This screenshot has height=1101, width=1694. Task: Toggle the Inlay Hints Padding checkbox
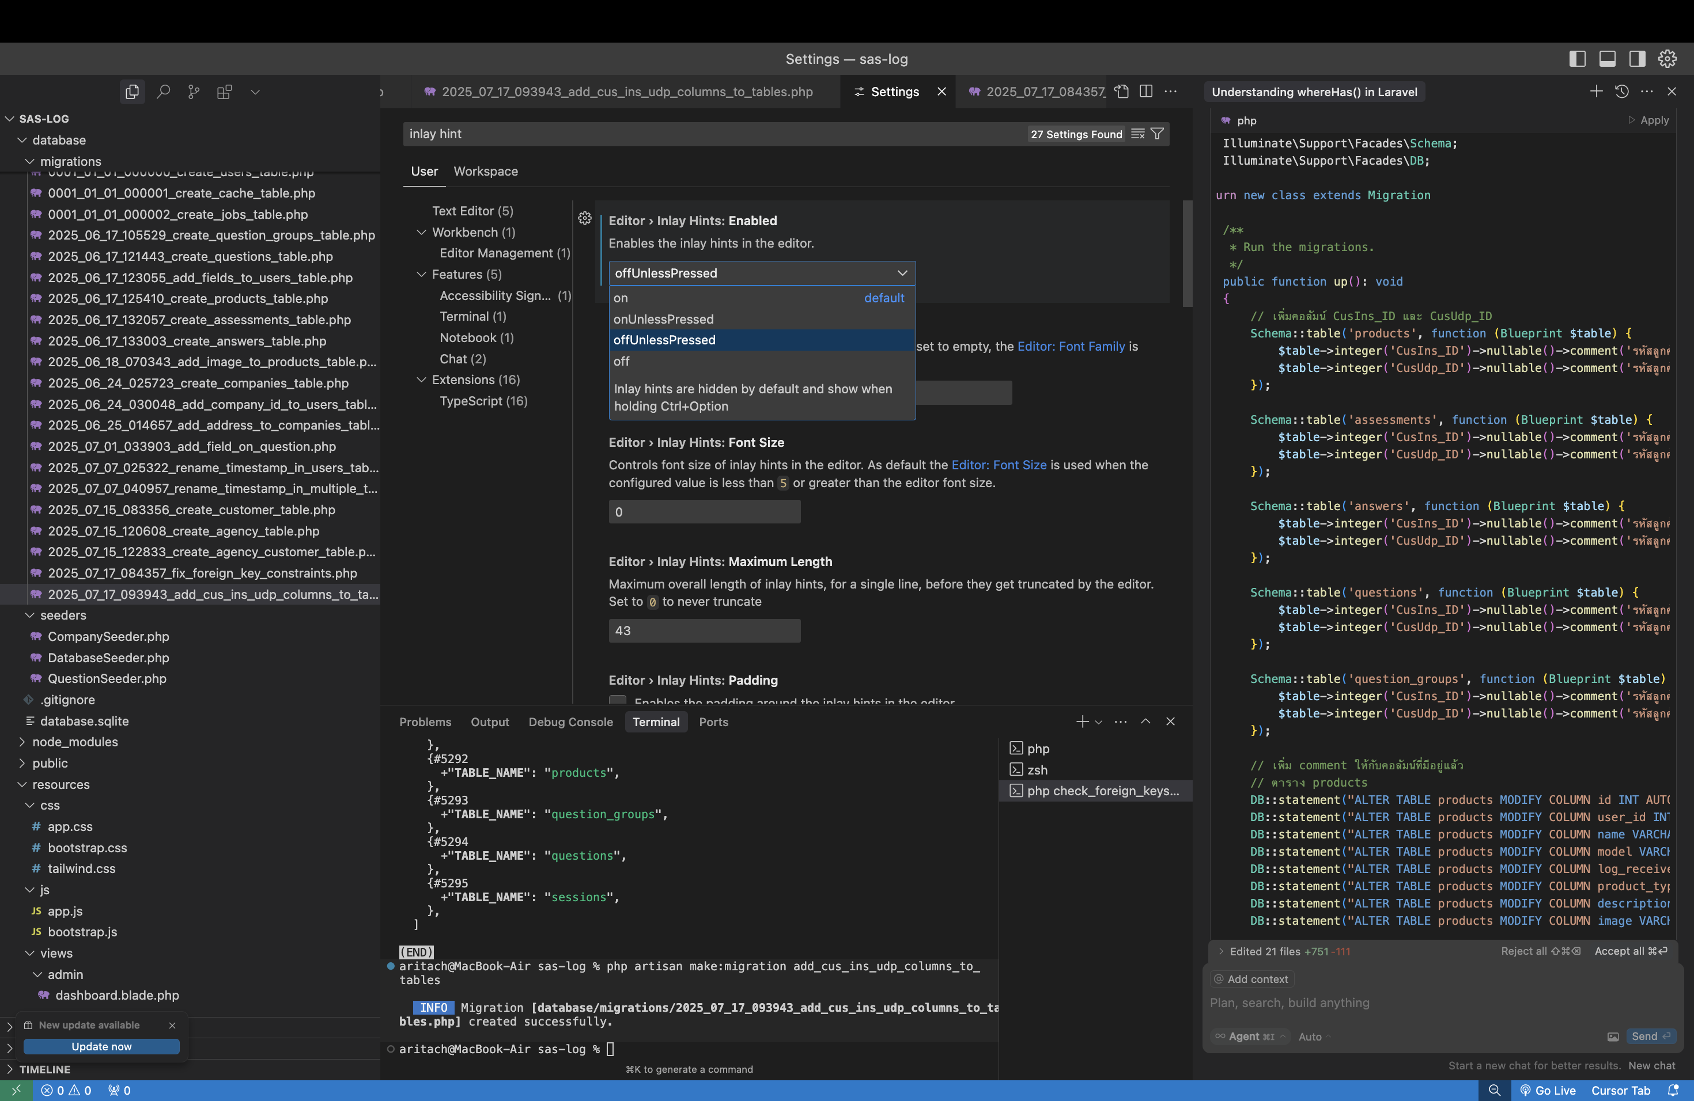[x=618, y=701]
